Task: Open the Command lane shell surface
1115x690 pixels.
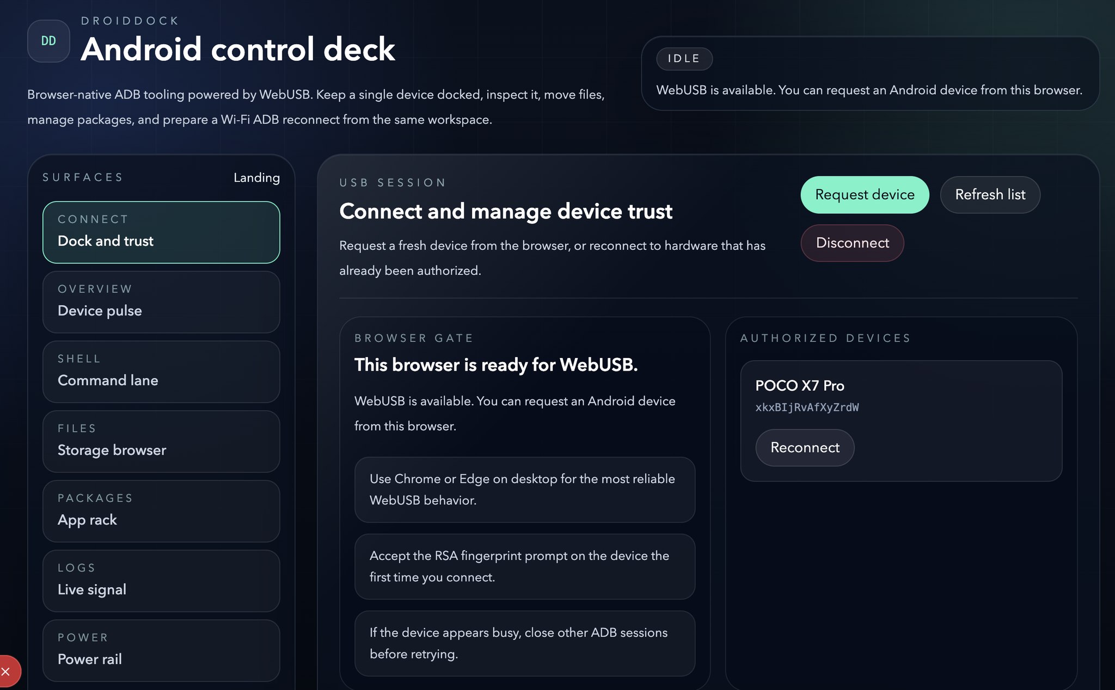Action: (x=161, y=372)
